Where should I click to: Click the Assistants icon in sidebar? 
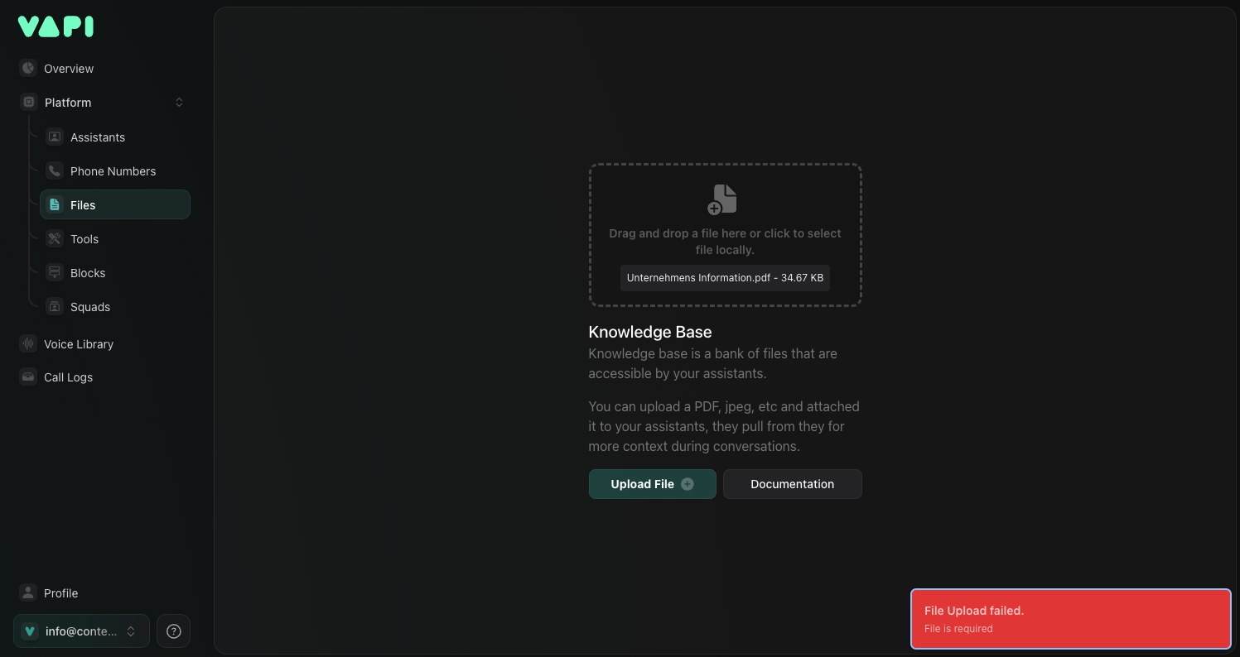[x=55, y=137]
